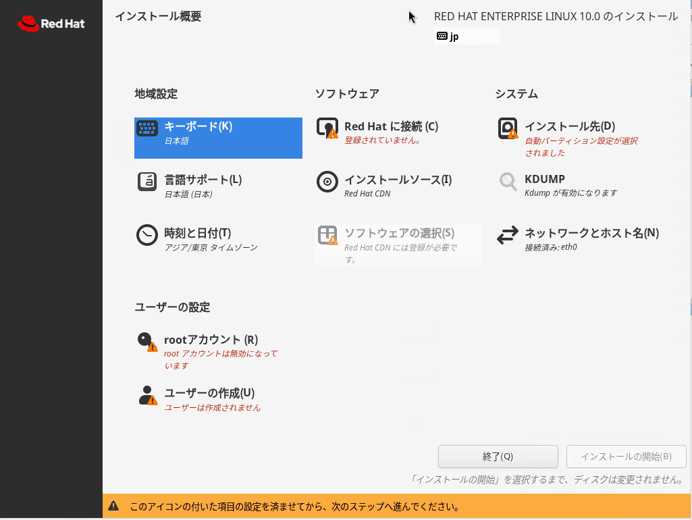Click the Red Hat CDN source text

click(x=367, y=193)
